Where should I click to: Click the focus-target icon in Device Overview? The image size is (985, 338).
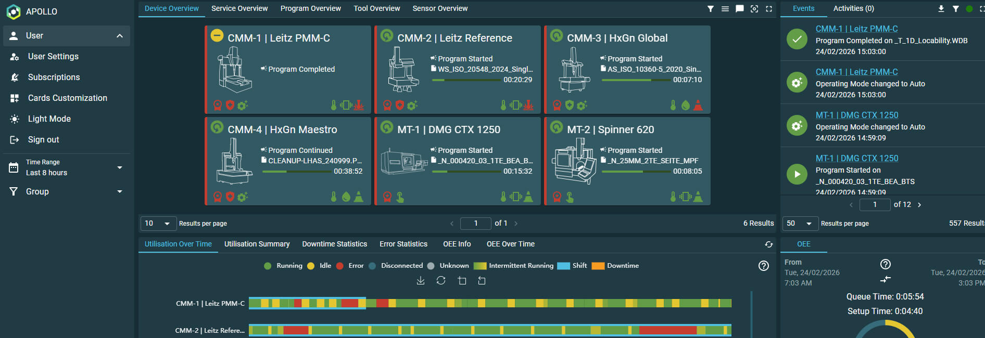pyautogui.click(x=754, y=9)
